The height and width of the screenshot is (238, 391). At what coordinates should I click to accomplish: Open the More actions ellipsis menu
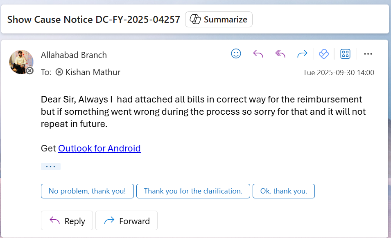click(x=368, y=53)
